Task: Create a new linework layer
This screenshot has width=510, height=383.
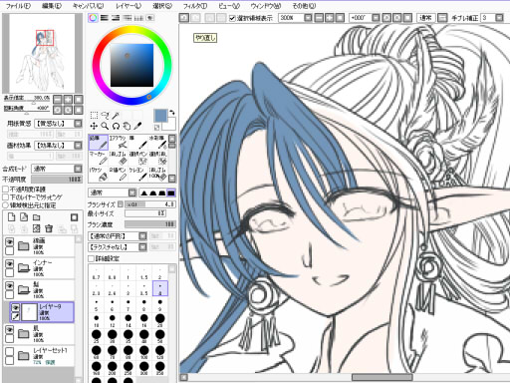Action: [24, 217]
